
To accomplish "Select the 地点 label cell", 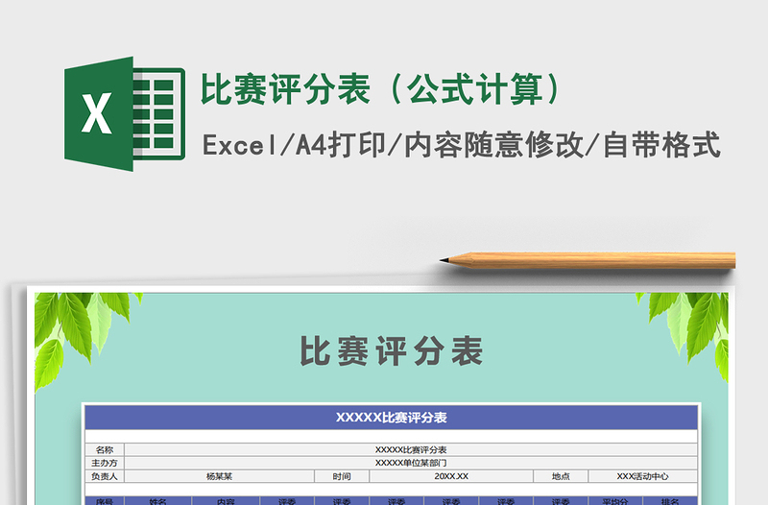I will [561, 476].
